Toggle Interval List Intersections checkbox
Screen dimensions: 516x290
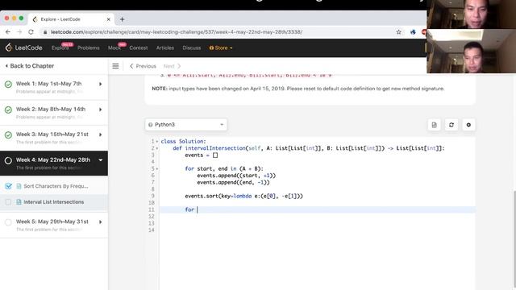coord(8,202)
